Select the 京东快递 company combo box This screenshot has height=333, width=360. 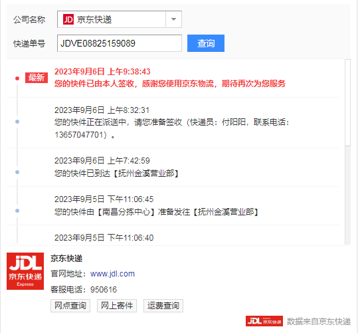[120, 19]
